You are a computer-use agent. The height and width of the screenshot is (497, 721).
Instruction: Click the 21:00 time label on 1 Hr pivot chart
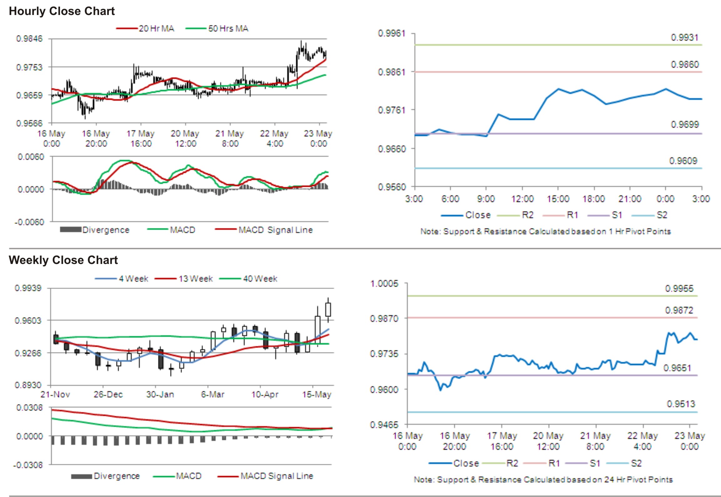630,199
